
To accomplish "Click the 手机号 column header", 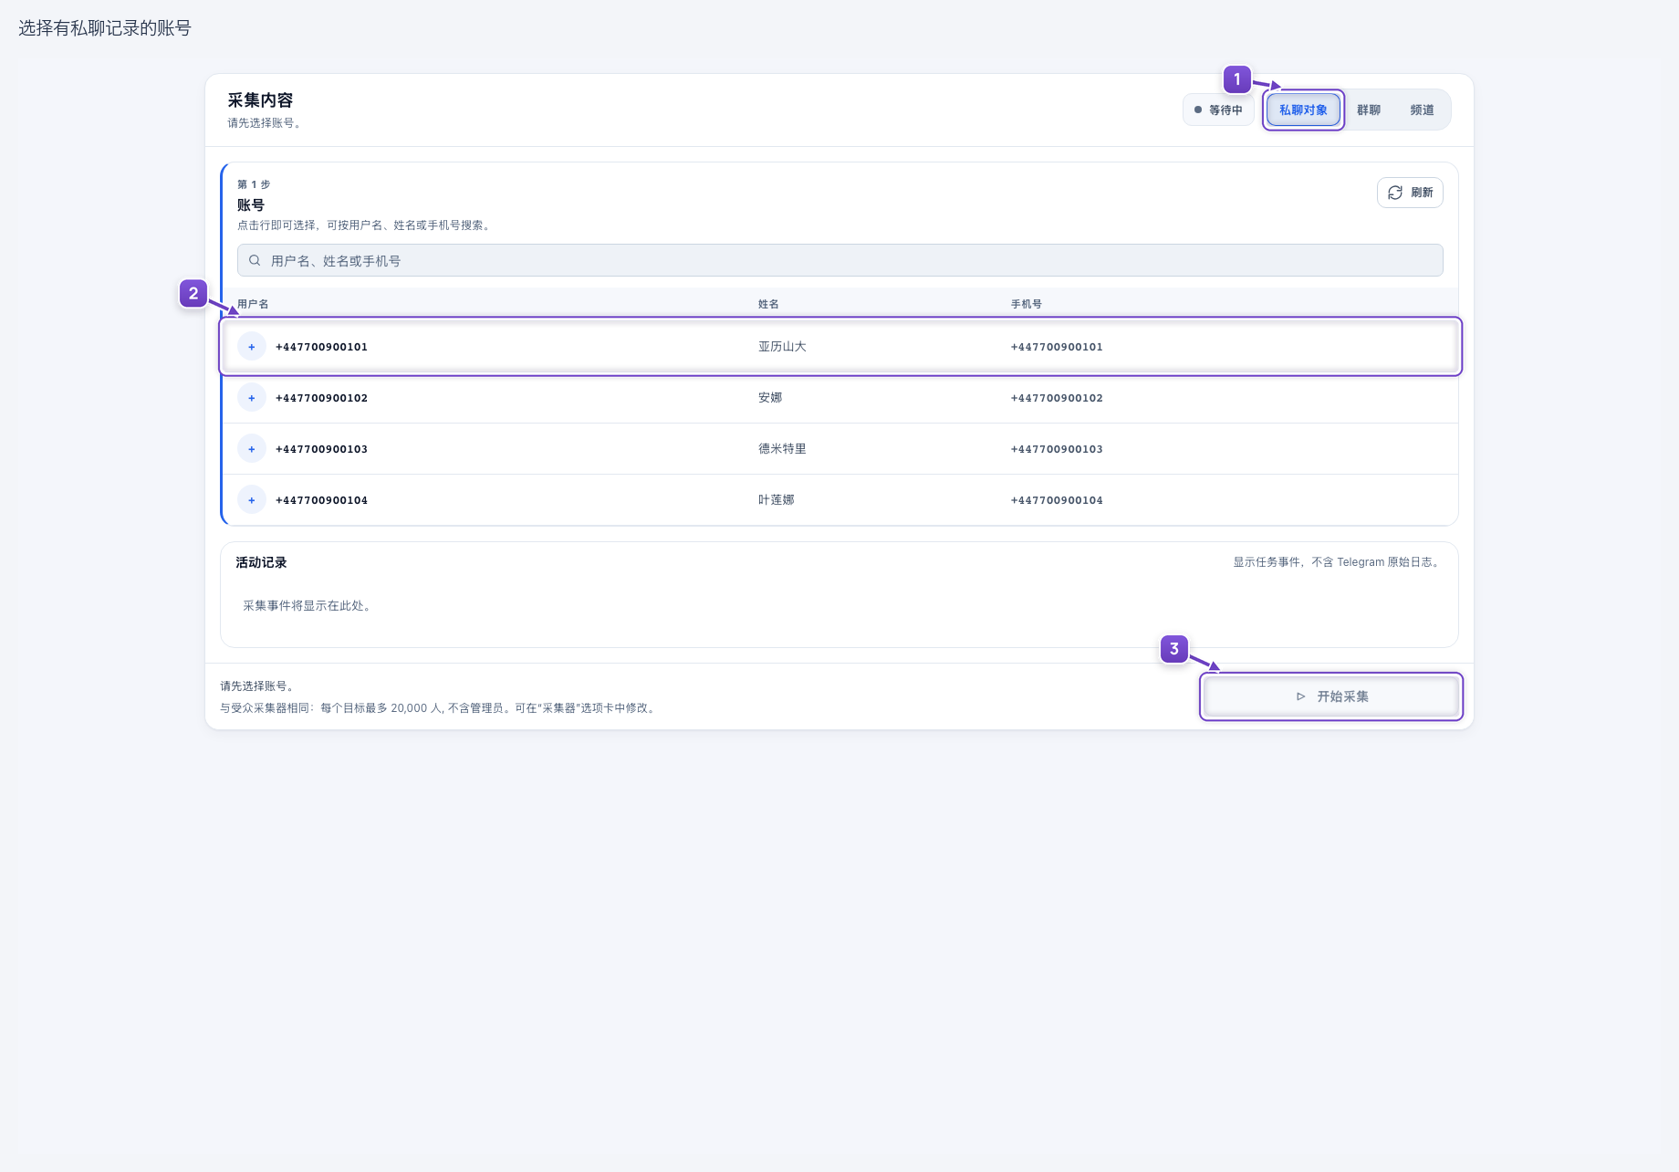I will (x=1027, y=304).
